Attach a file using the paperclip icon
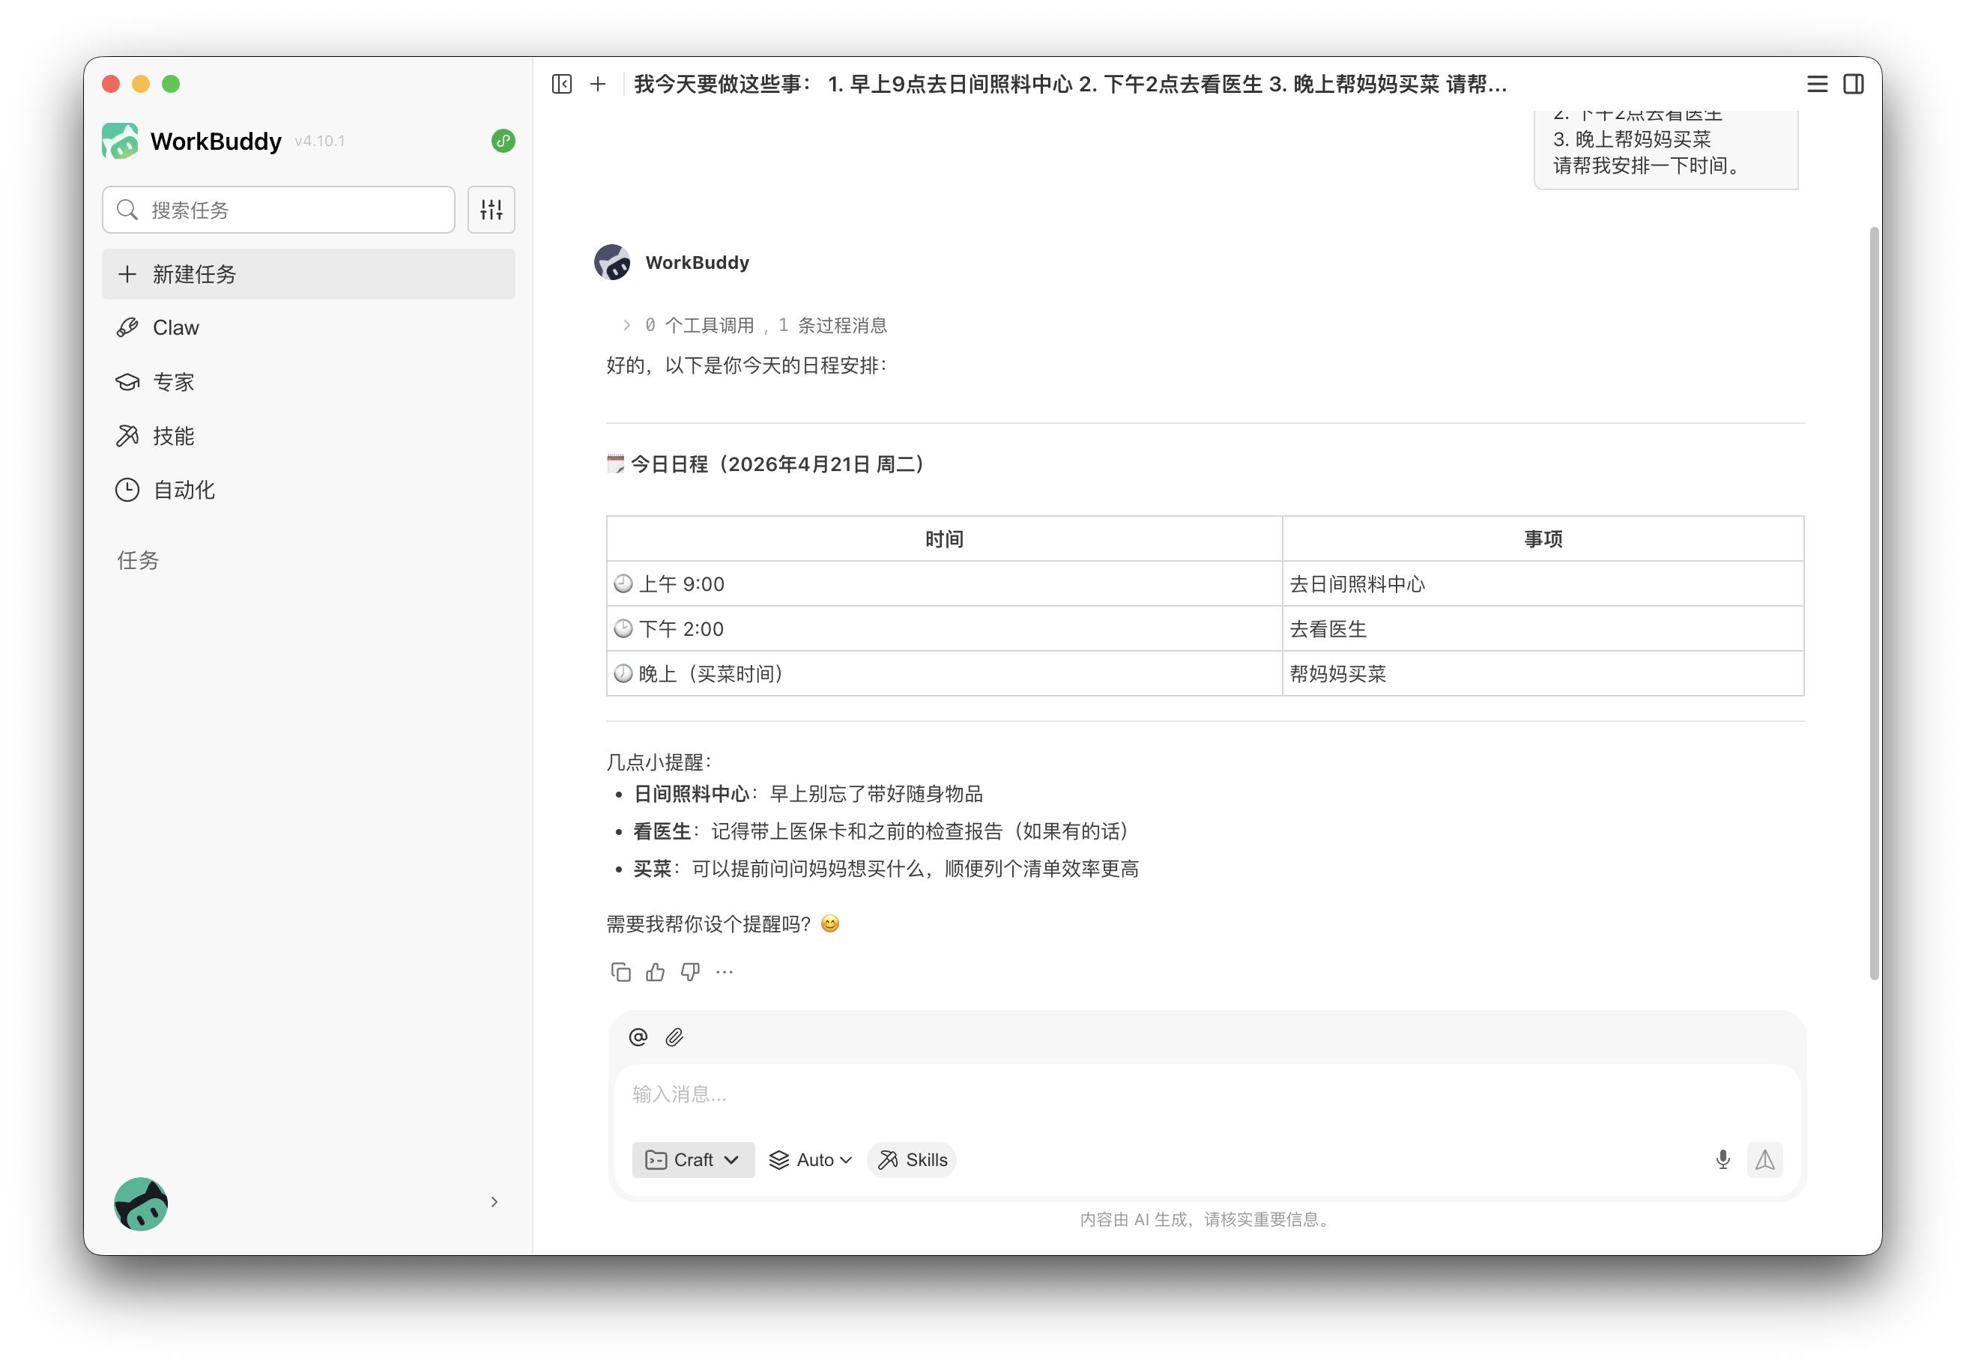The height and width of the screenshot is (1366, 1966). pos(675,1037)
